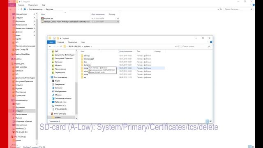Image resolution: width=263 pixels, height=148 pixels.
Task: Switch system window to details view
Action: (207, 121)
